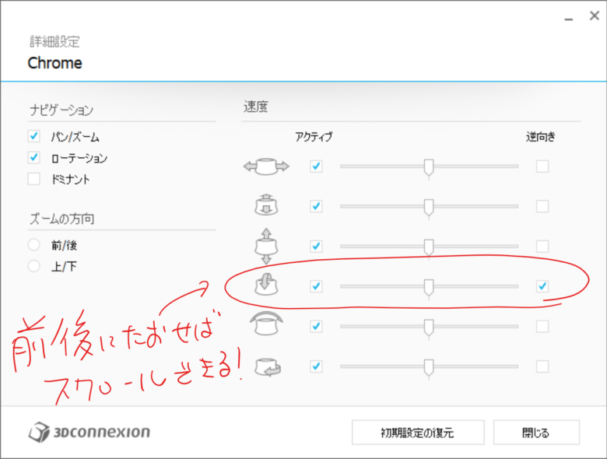Toggle active checkbox for spin axis
Viewport: 607px width, 459px height.
click(316, 366)
